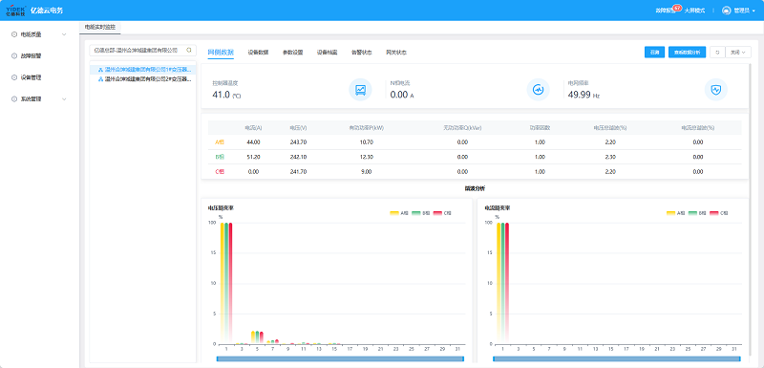Toggle C相 legend in current distortion chart
The width and height of the screenshot is (764, 368).
(x=719, y=213)
